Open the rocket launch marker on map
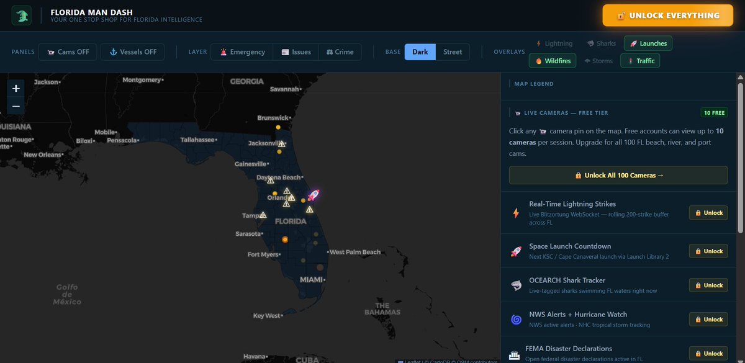Viewport: 745px width, 363px height. [314, 195]
